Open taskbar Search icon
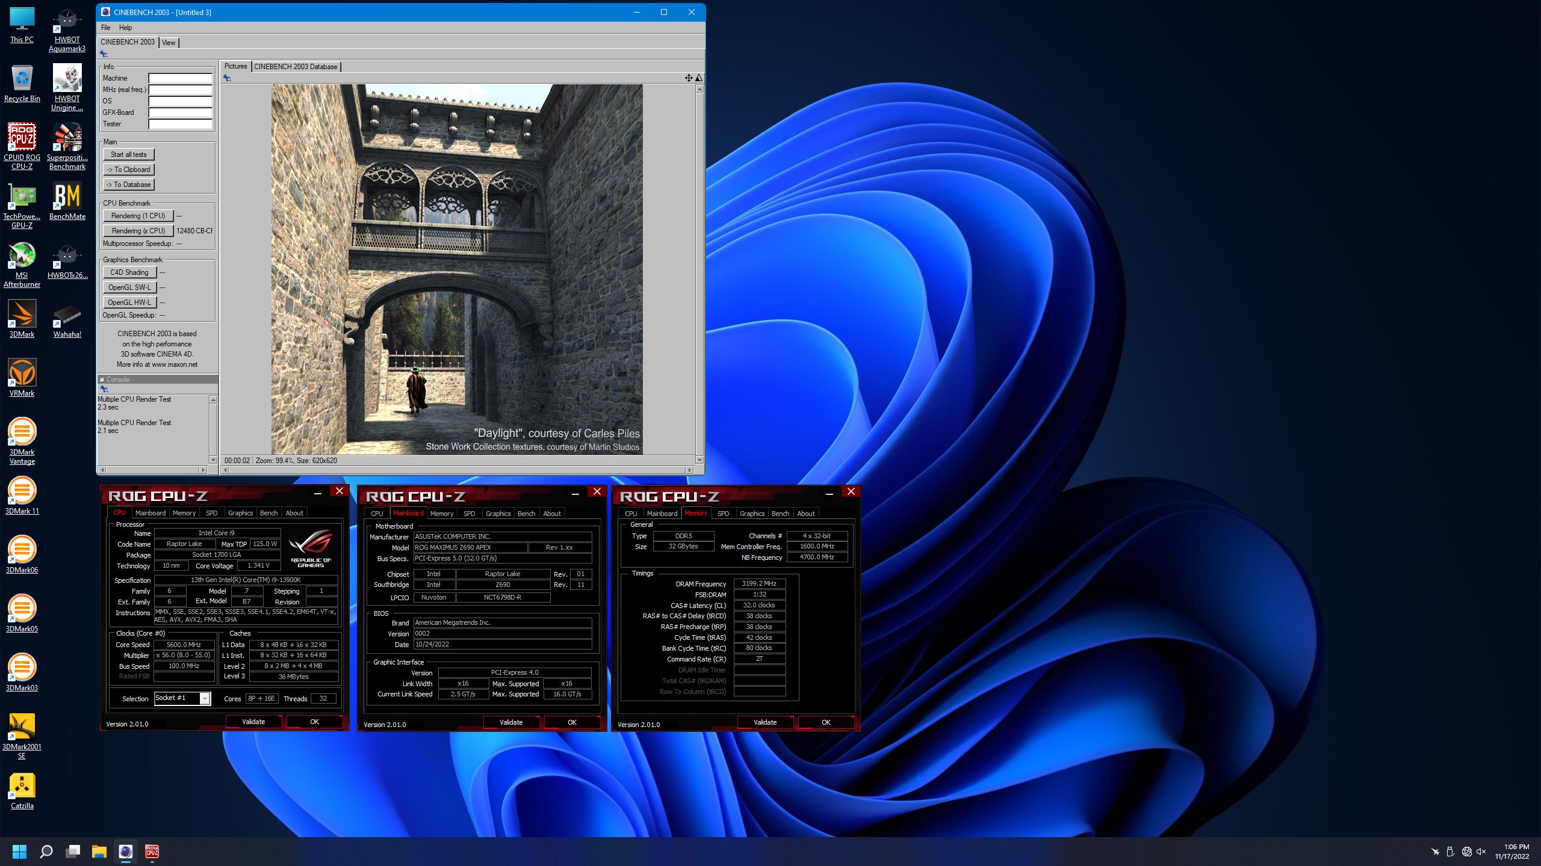 pos(46,852)
